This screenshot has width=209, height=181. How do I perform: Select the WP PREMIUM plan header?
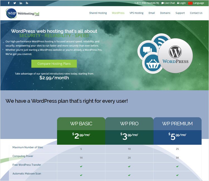[x=177, y=124]
